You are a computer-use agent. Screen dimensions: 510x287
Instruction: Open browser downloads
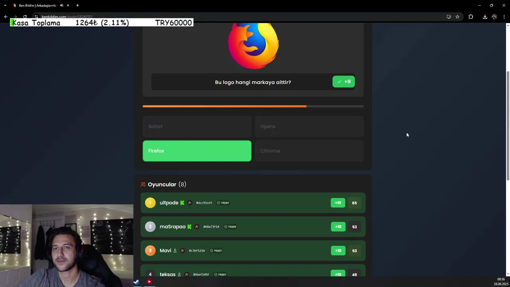[485, 17]
